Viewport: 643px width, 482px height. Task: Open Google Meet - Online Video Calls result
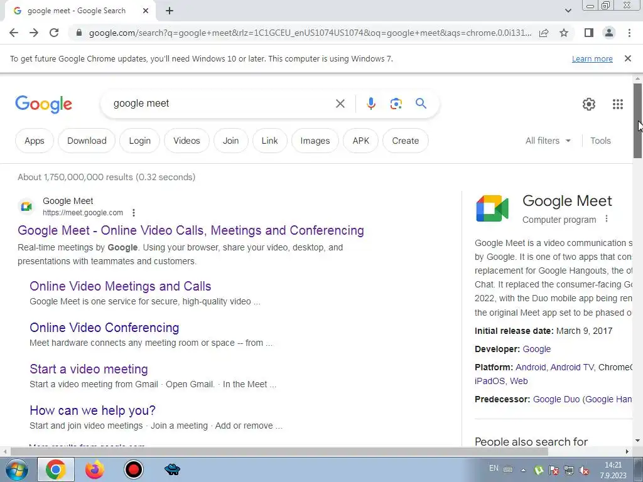pyautogui.click(x=191, y=230)
